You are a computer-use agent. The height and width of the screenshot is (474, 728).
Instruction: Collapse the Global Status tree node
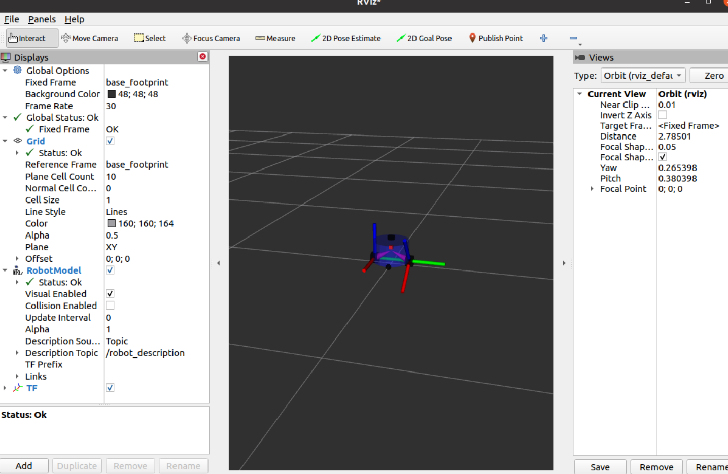tap(5, 117)
